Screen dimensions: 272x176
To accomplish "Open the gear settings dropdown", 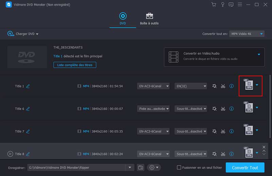I will pos(154,168).
